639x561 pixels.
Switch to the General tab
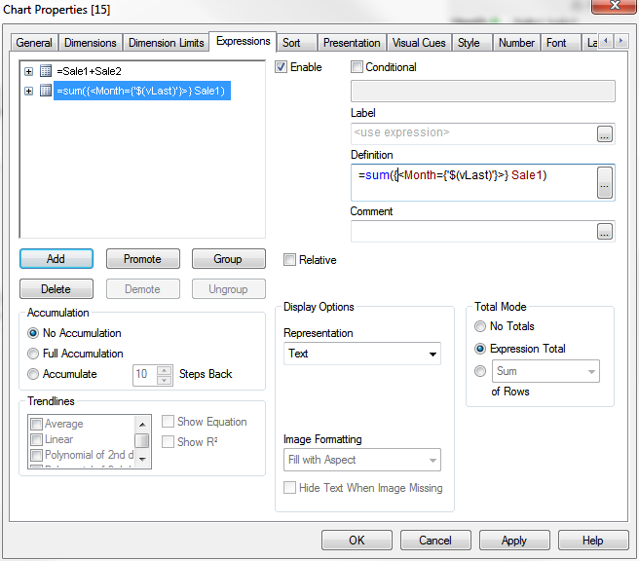point(34,43)
